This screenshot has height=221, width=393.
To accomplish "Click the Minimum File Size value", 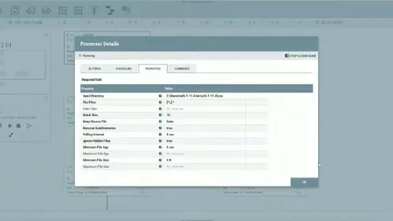I will pyautogui.click(x=169, y=160).
